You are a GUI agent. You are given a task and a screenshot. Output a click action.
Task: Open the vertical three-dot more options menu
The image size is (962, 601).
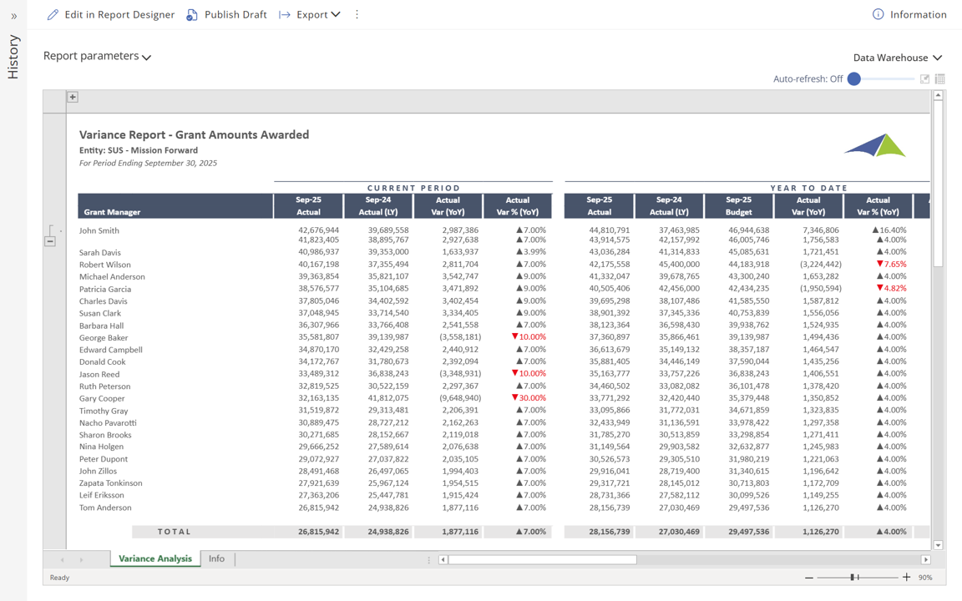(357, 15)
